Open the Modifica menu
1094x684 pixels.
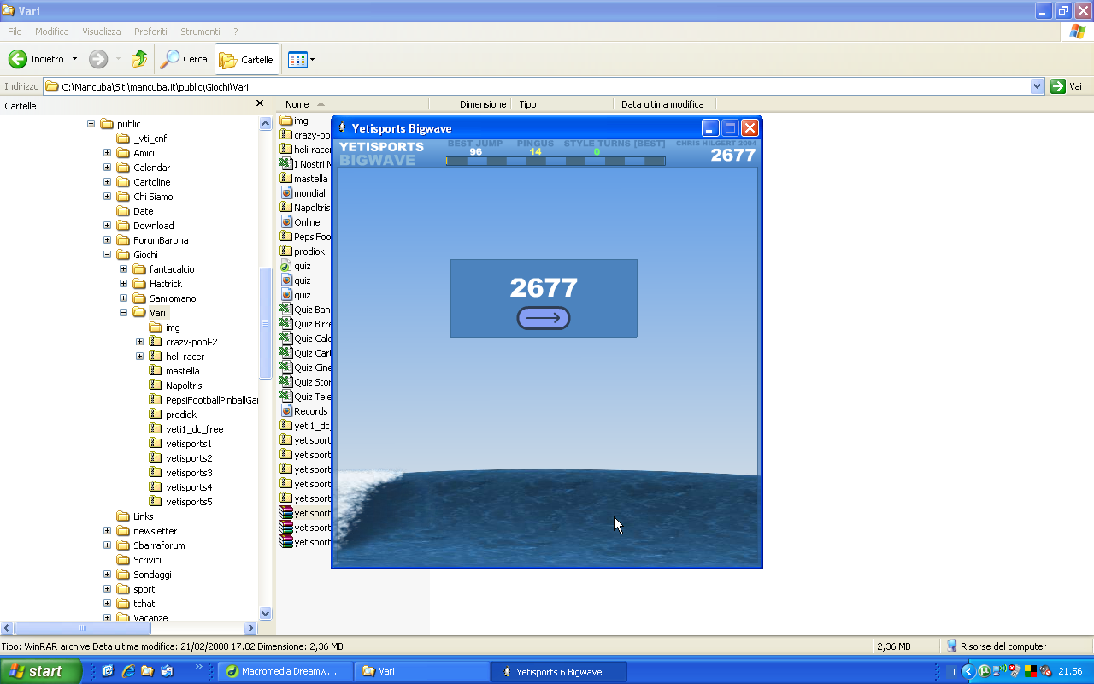[x=52, y=32]
